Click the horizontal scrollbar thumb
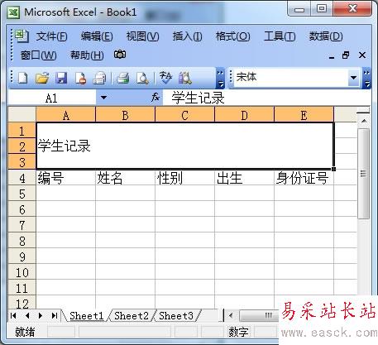 coord(259,315)
